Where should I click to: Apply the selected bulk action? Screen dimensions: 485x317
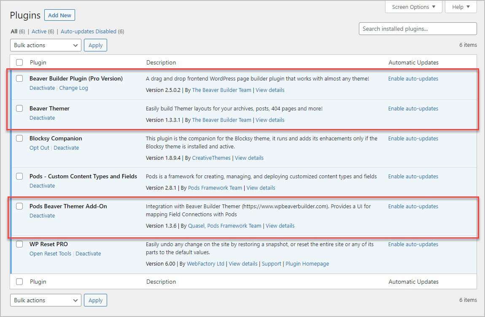point(95,45)
